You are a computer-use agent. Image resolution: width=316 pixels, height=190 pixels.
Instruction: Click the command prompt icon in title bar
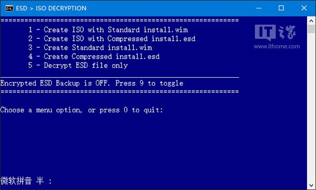coord(9,8)
